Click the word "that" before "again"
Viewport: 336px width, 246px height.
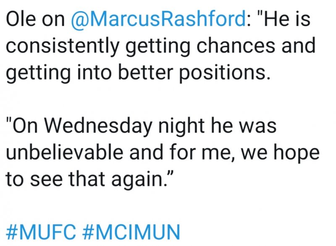(x=87, y=179)
